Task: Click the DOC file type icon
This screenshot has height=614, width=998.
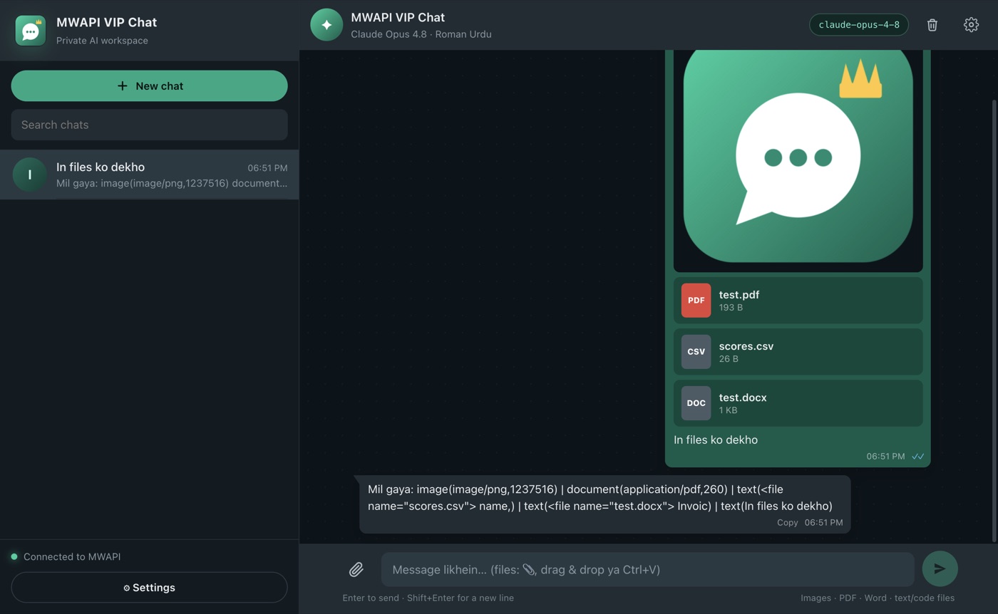Action: point(696,403)
